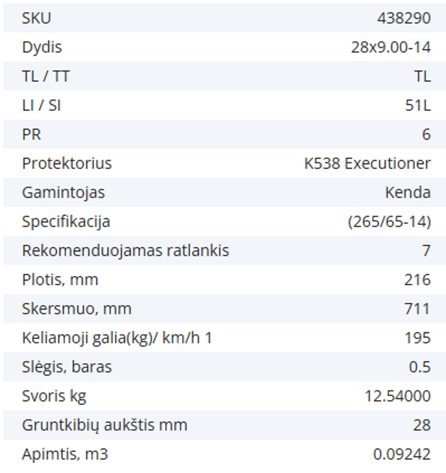This screenshot has height=473, width=446.
Task: Click the (265/65-14) specification value
Action: click(x=389, y=221)
